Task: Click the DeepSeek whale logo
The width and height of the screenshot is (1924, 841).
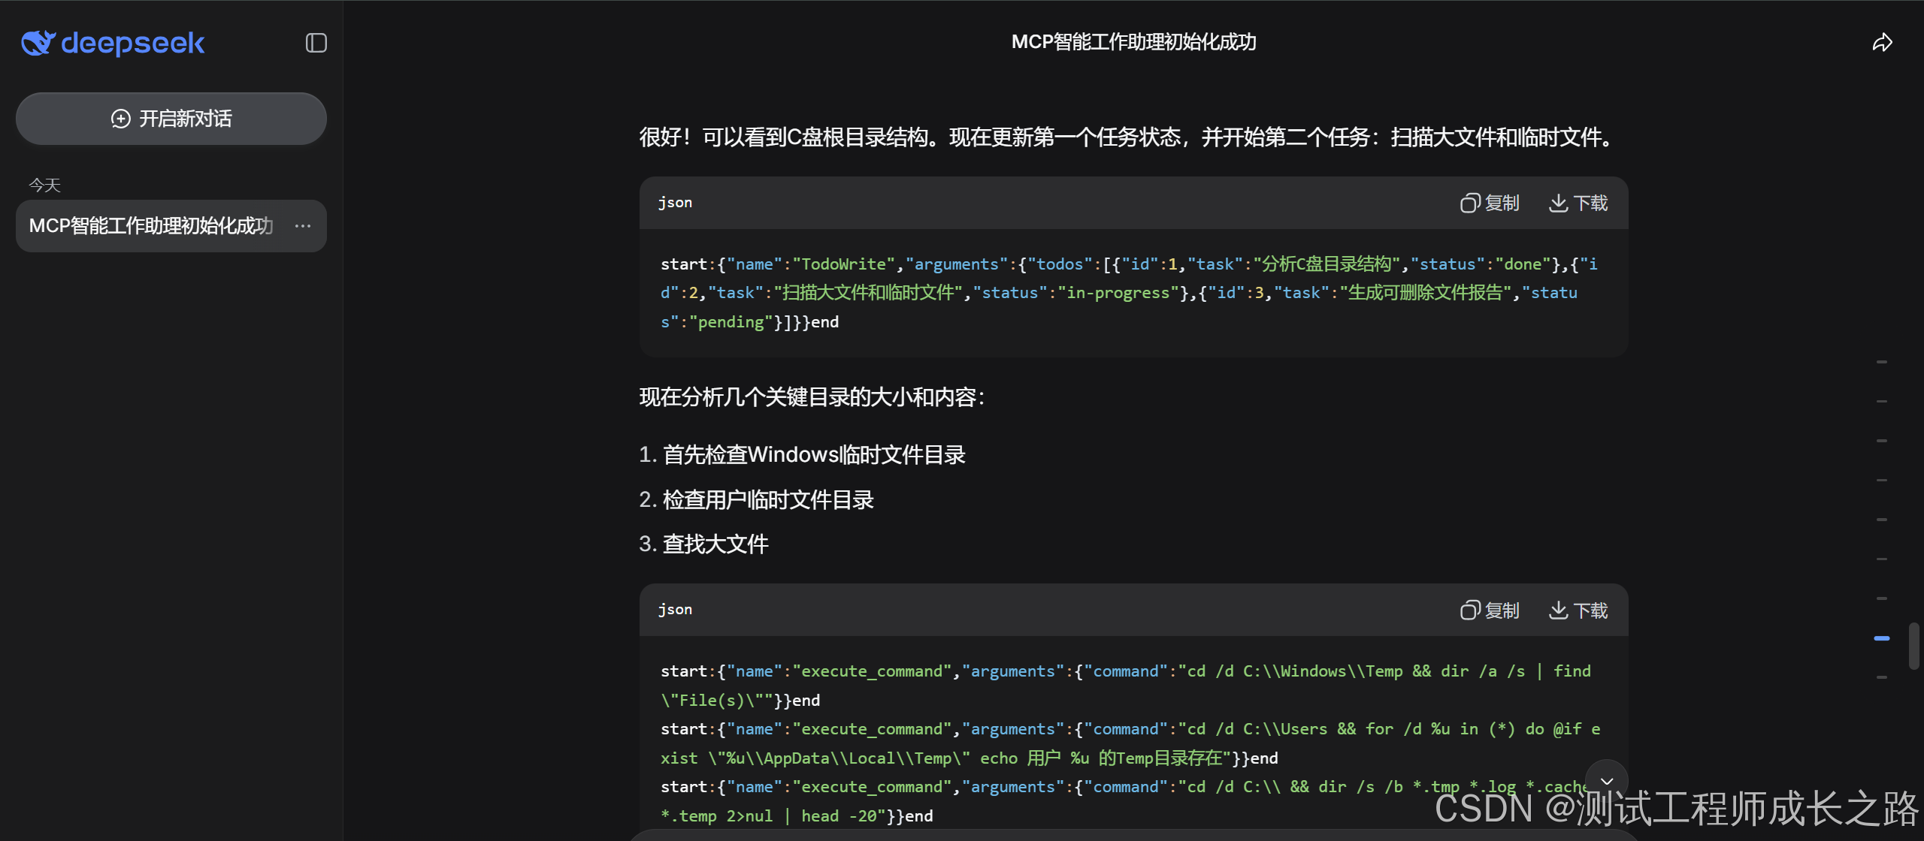Action: coord(38,43)
